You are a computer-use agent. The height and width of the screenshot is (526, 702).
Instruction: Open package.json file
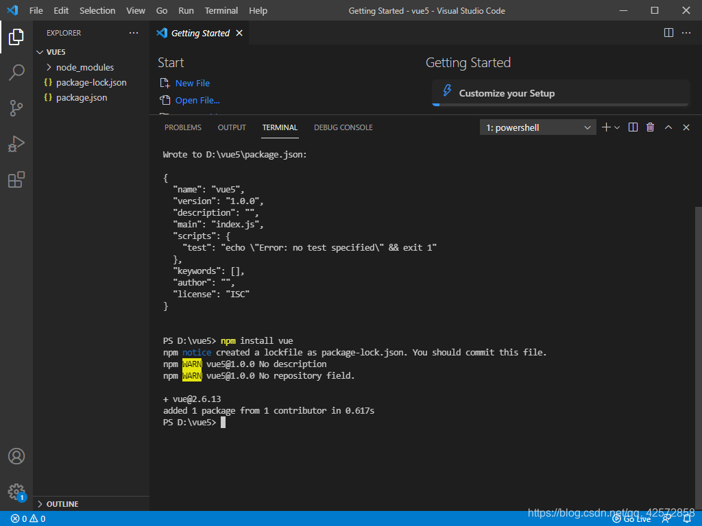pos(91,97)
